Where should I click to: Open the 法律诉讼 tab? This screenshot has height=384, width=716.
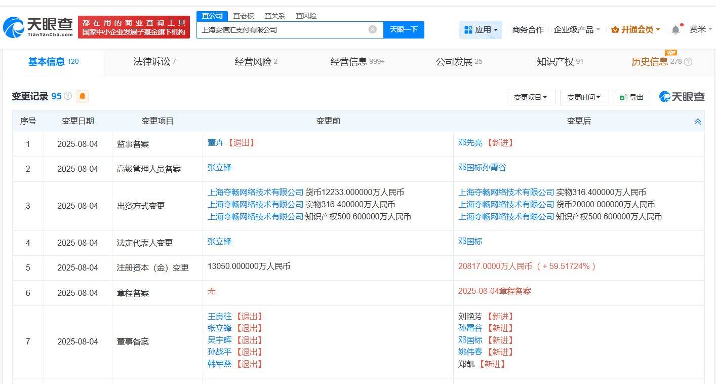click(154, 62)
